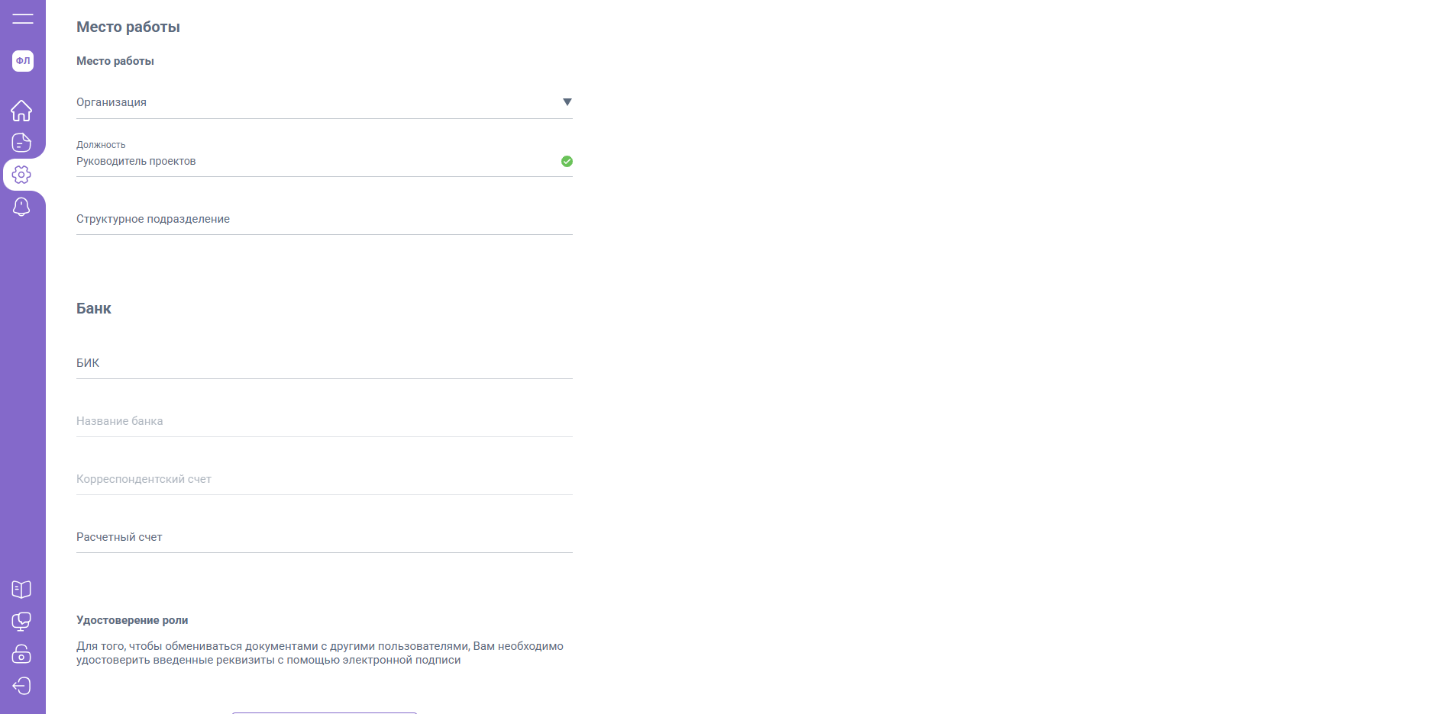Image resolution: width=1451 pixels, height=714 pixels.
Task: Click the green checkmark in Должность field
Action: (567, 161)
